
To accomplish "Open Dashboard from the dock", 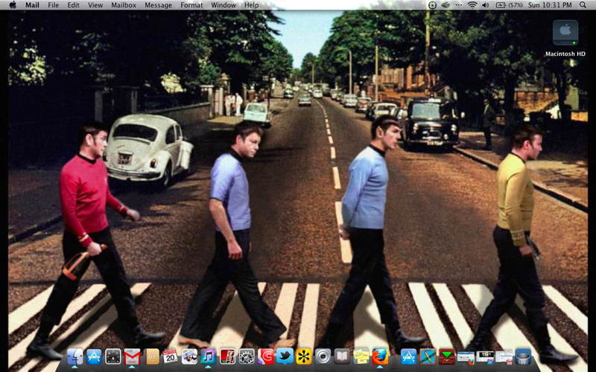I will pos(113,357).
